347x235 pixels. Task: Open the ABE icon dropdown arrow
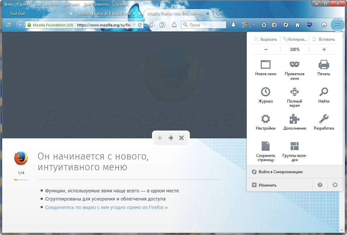(314, 25)
